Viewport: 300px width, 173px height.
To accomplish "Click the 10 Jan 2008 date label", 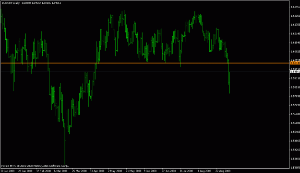I will (8, 171).
